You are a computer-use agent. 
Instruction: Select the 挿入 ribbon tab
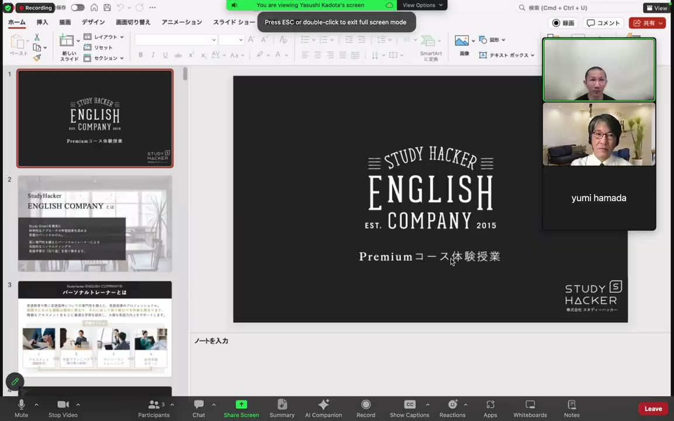click(42, 22)
